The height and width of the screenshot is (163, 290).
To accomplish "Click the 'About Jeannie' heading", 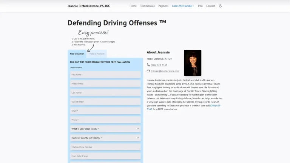I will 158,52.
